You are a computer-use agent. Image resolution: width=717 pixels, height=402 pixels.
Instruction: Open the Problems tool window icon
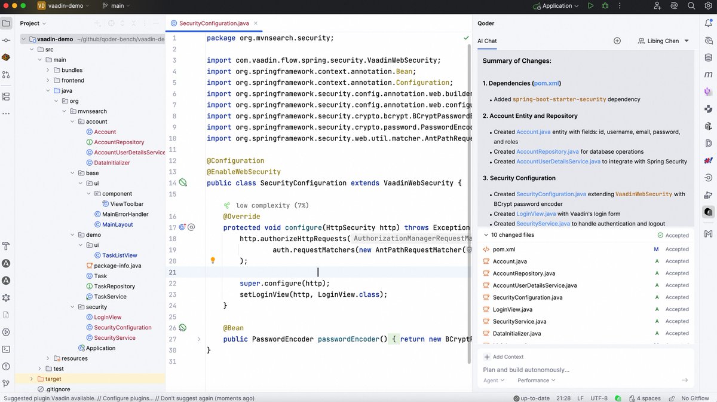click(6, 366)
